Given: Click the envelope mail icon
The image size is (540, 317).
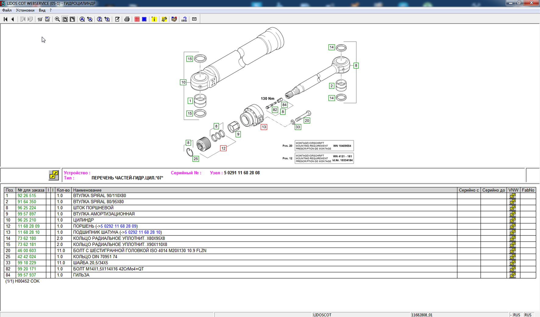Looking at the screenshot, I should pyautogui.click(x=194, y=19).
